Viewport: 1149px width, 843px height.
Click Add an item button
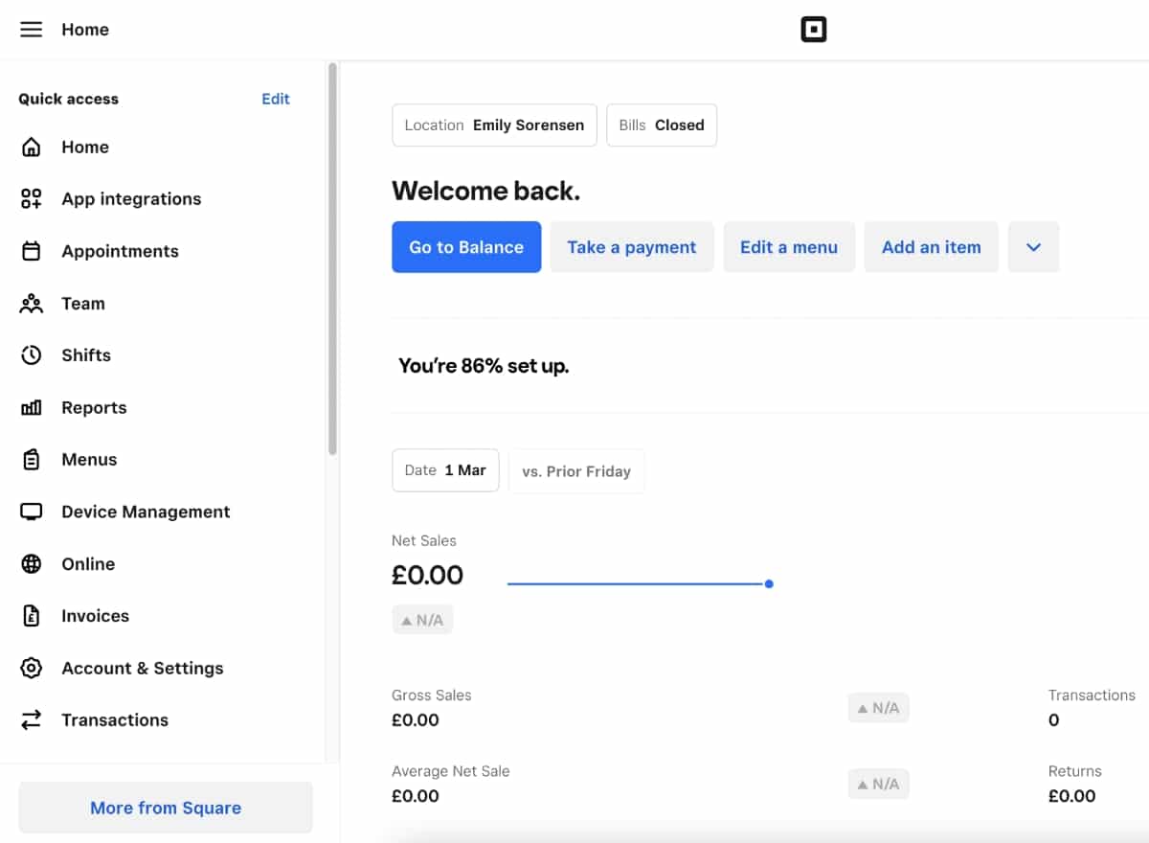(932, 247)
